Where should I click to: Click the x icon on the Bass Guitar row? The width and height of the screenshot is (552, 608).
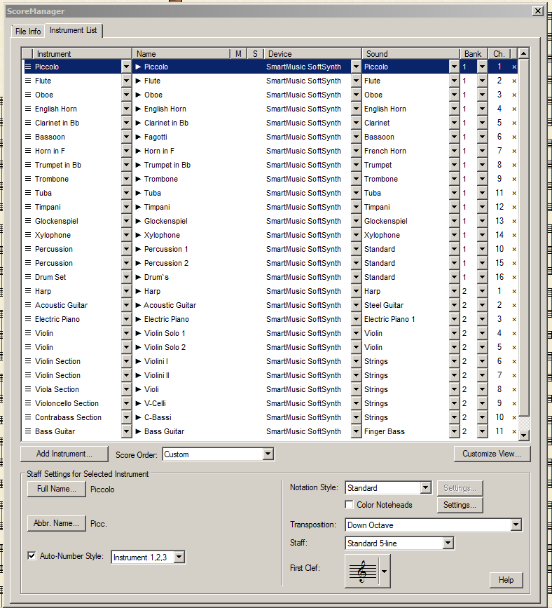click(514, 431)
